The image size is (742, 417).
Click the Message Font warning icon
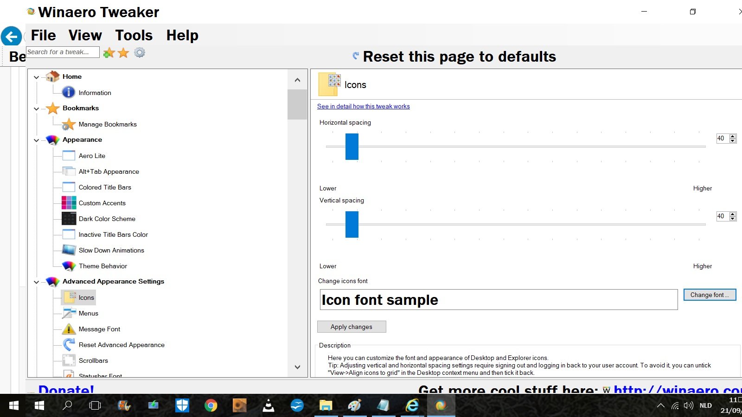pyautogui.click(x=69, y=329)
